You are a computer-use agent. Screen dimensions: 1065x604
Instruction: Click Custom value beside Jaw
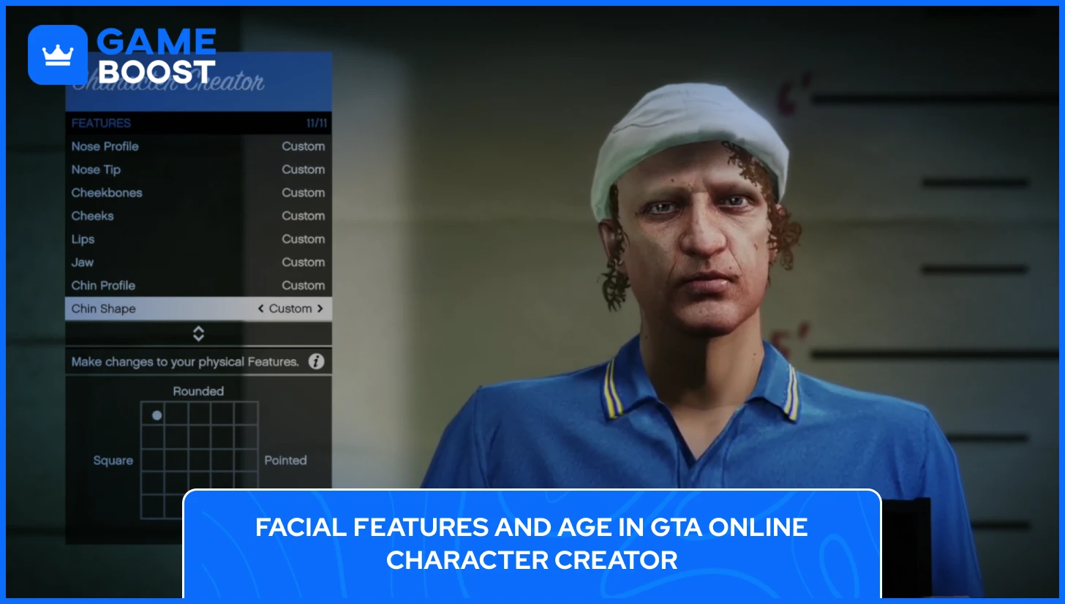click(x=304, y=262)
